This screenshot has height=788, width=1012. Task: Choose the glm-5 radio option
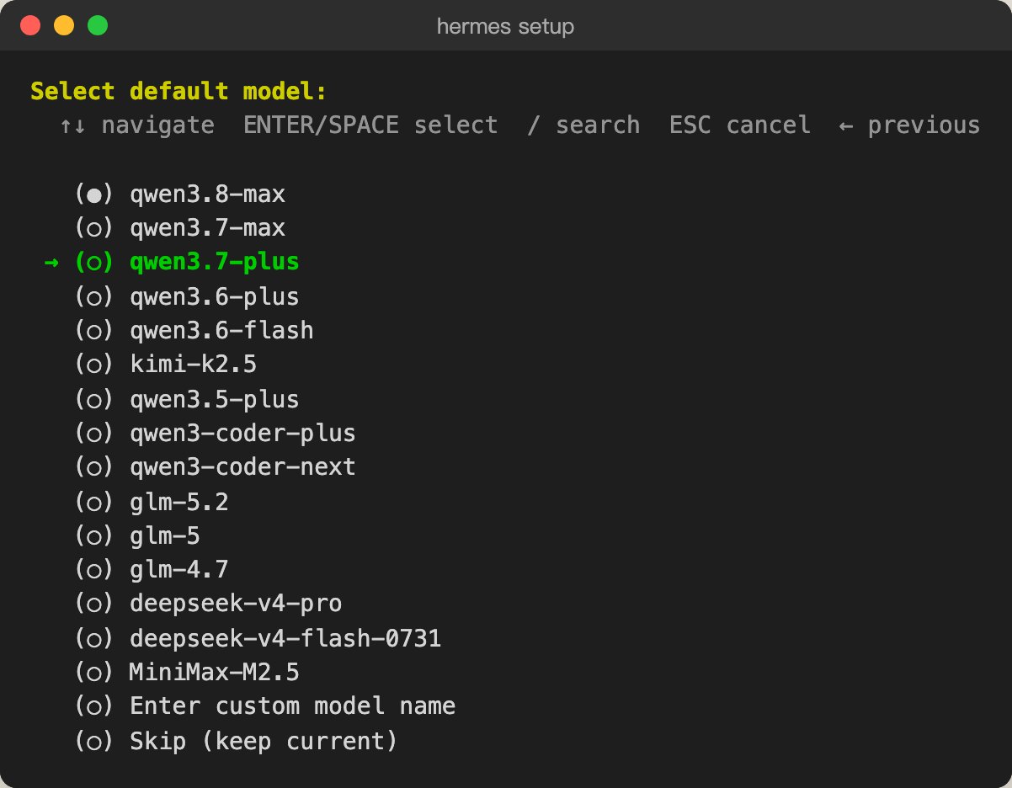(x=137, y=535)
